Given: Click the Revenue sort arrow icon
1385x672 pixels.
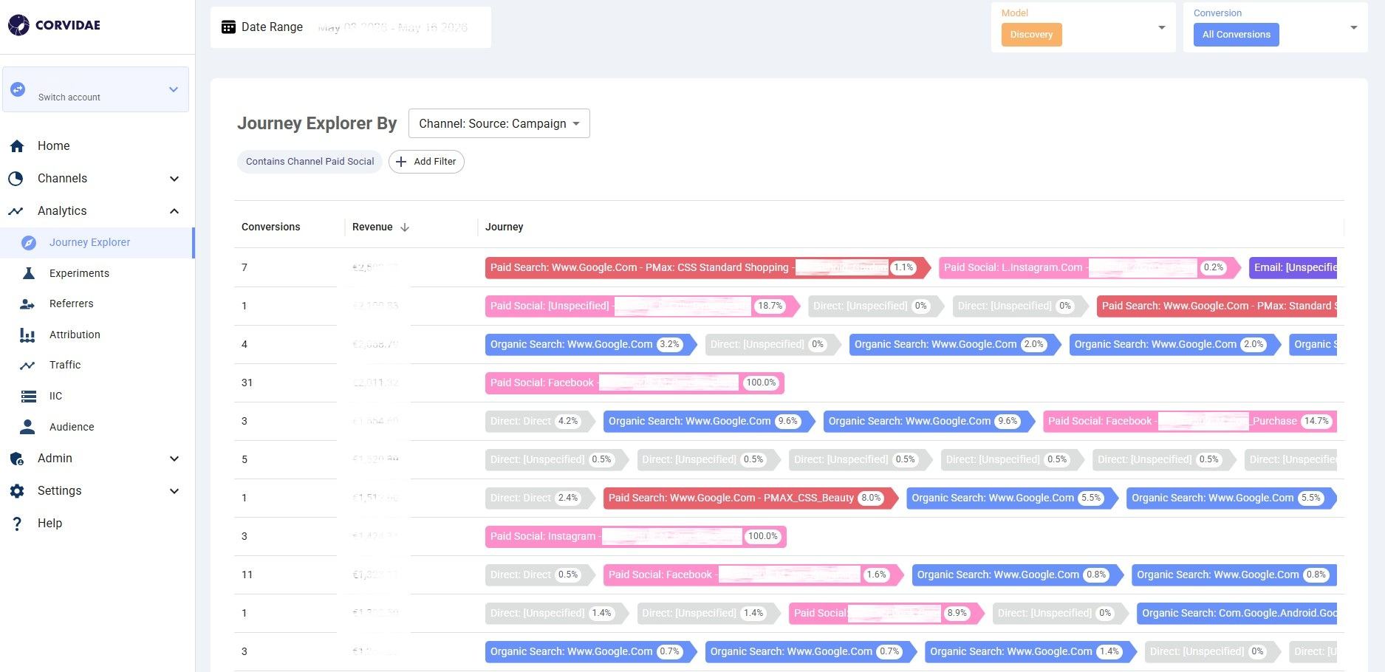Looking at the screenshot, I should 405,227.
